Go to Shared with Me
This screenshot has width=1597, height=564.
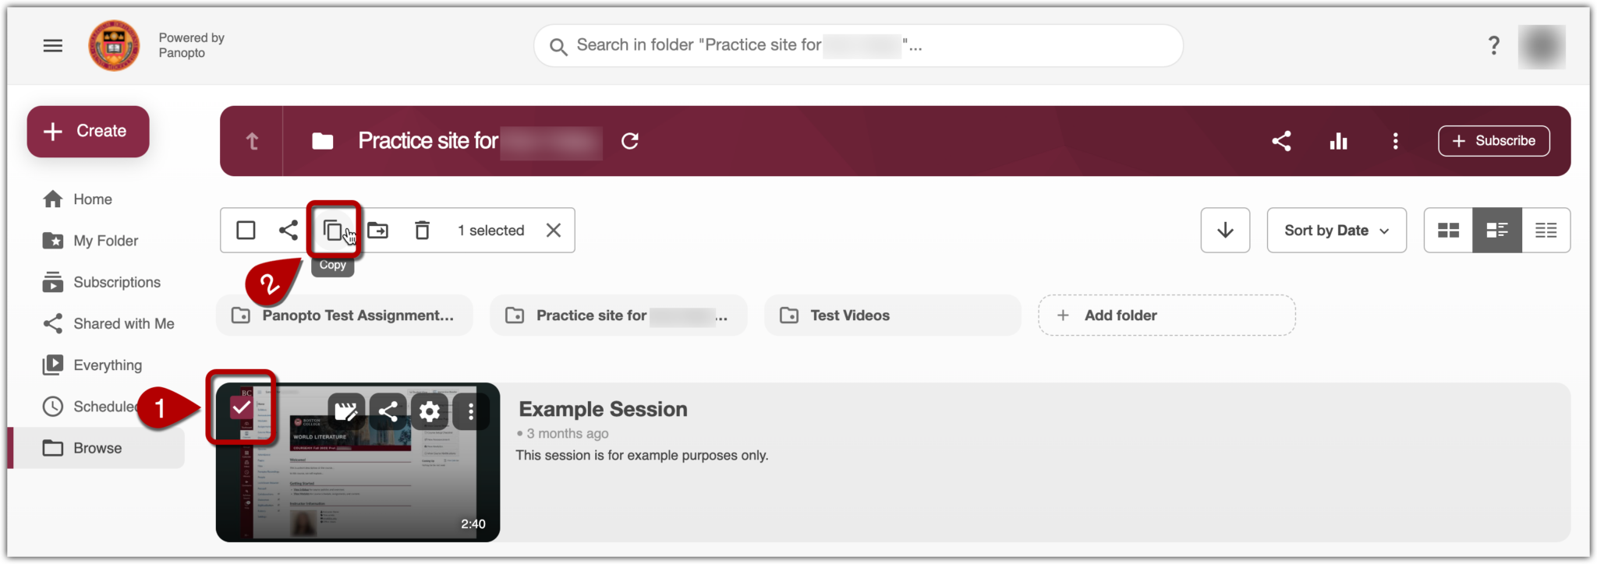coord(123,323)
